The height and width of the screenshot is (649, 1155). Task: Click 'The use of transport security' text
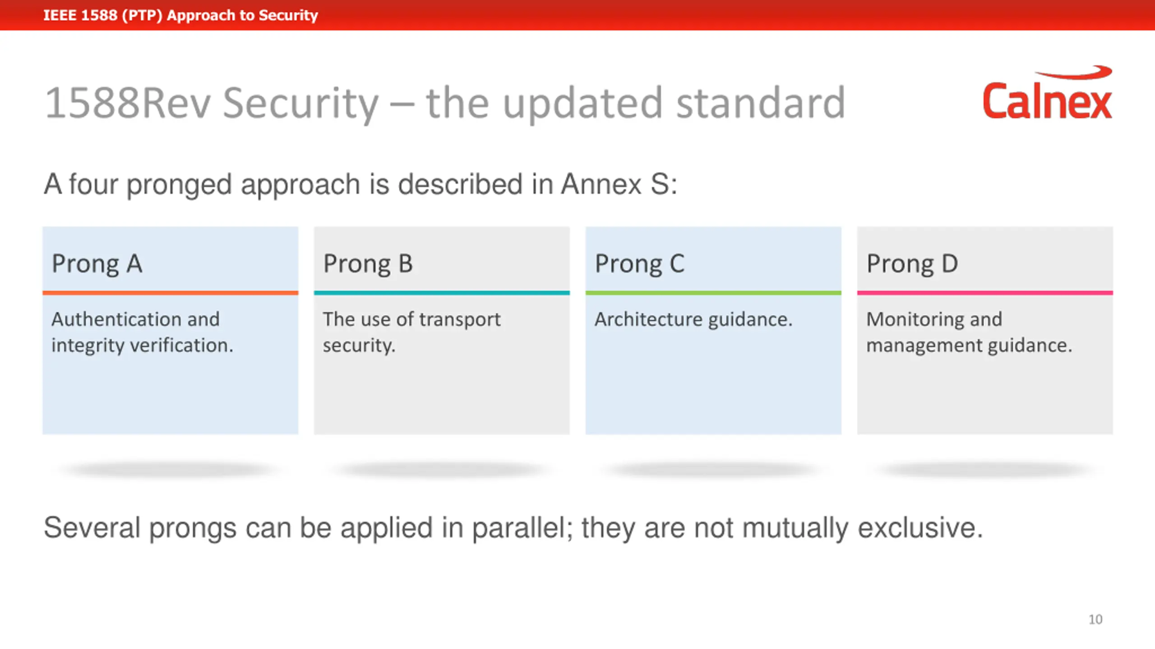411,332
